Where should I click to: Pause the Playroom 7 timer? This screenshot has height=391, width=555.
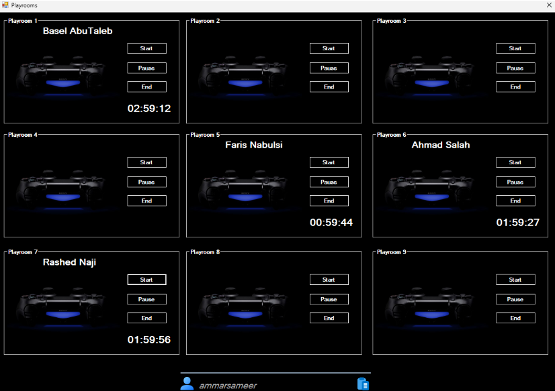(x=146, y=300)
